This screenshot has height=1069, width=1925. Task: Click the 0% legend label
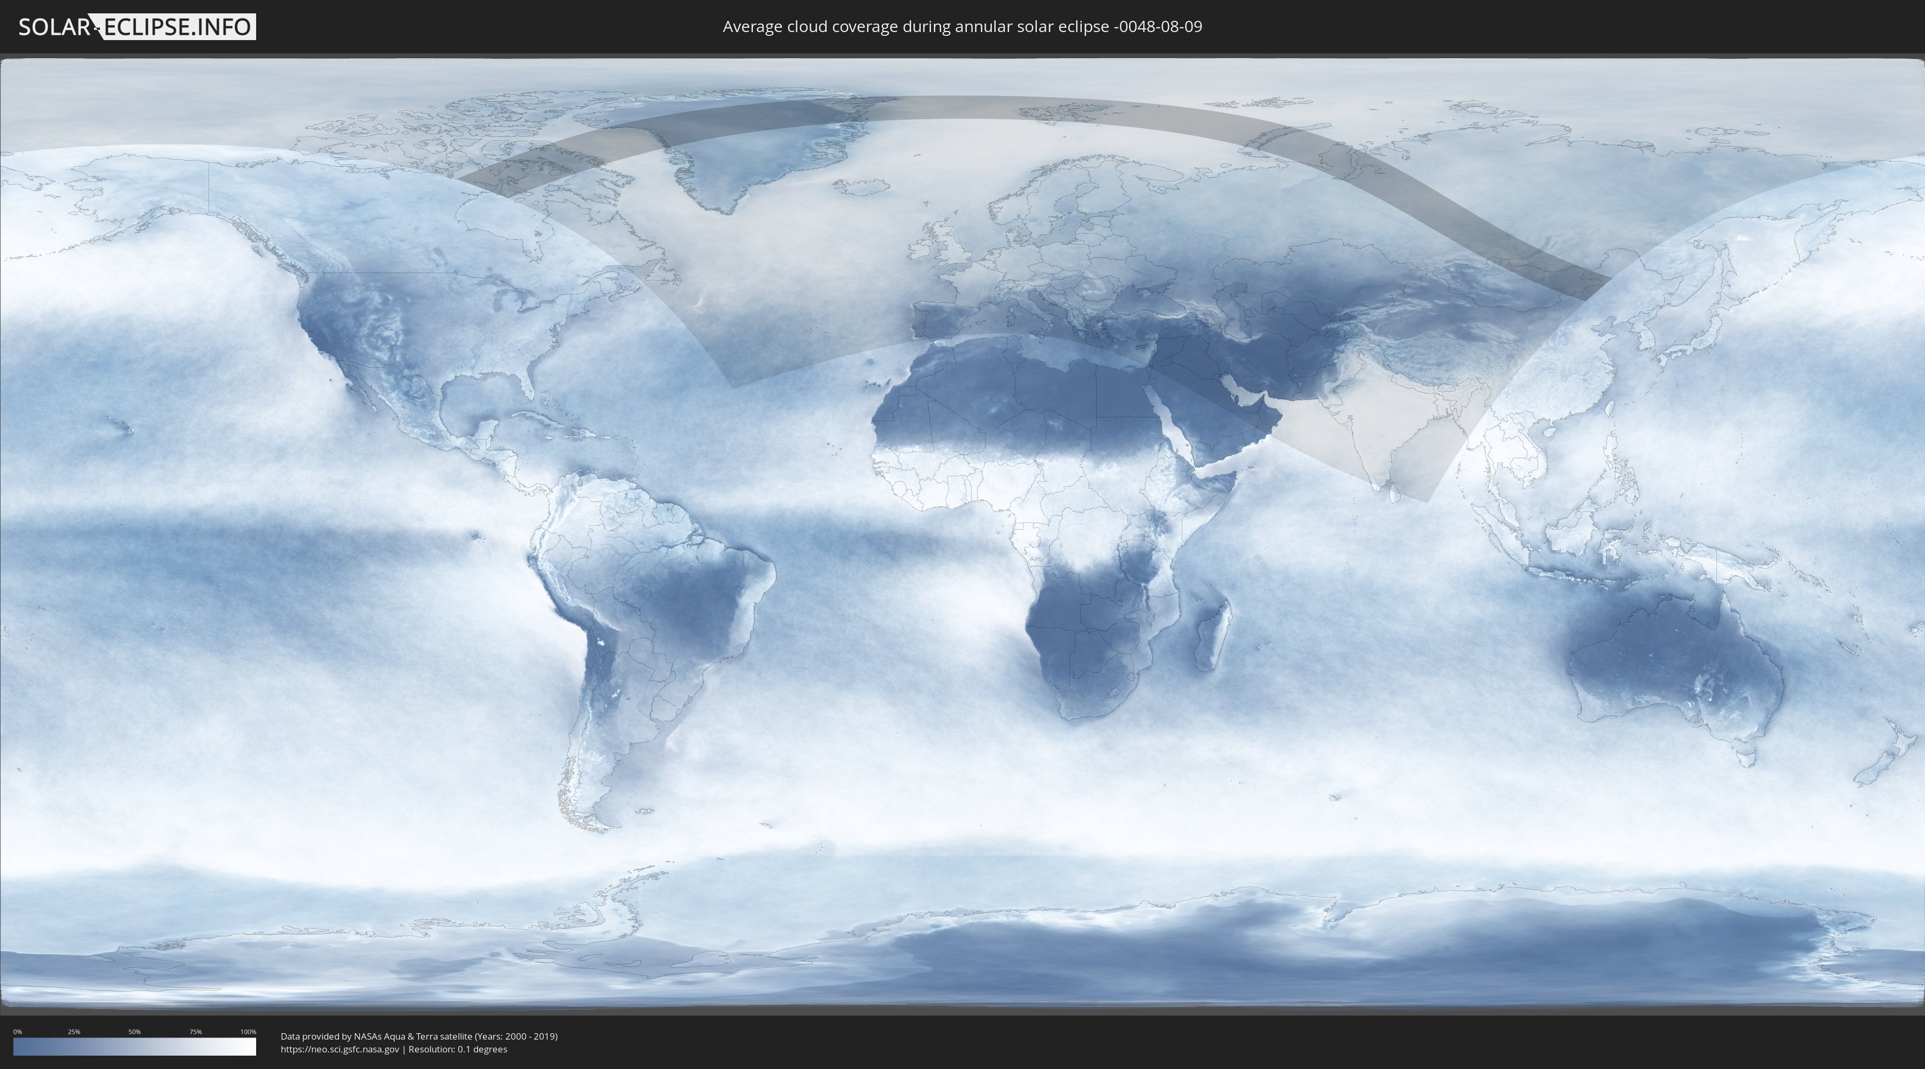tap(18, 1032)
